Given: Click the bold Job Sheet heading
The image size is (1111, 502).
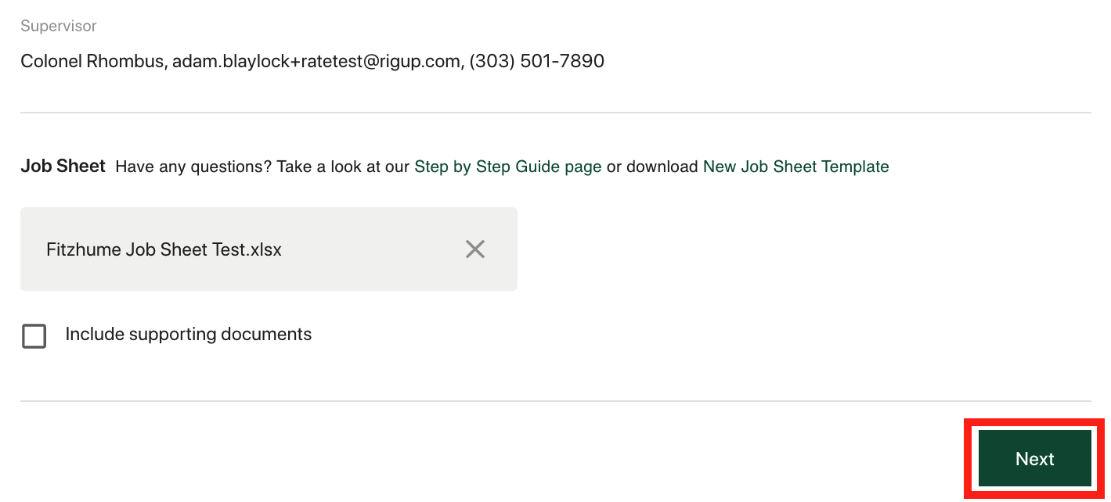Looking at the screenshot, I should 63,166.
